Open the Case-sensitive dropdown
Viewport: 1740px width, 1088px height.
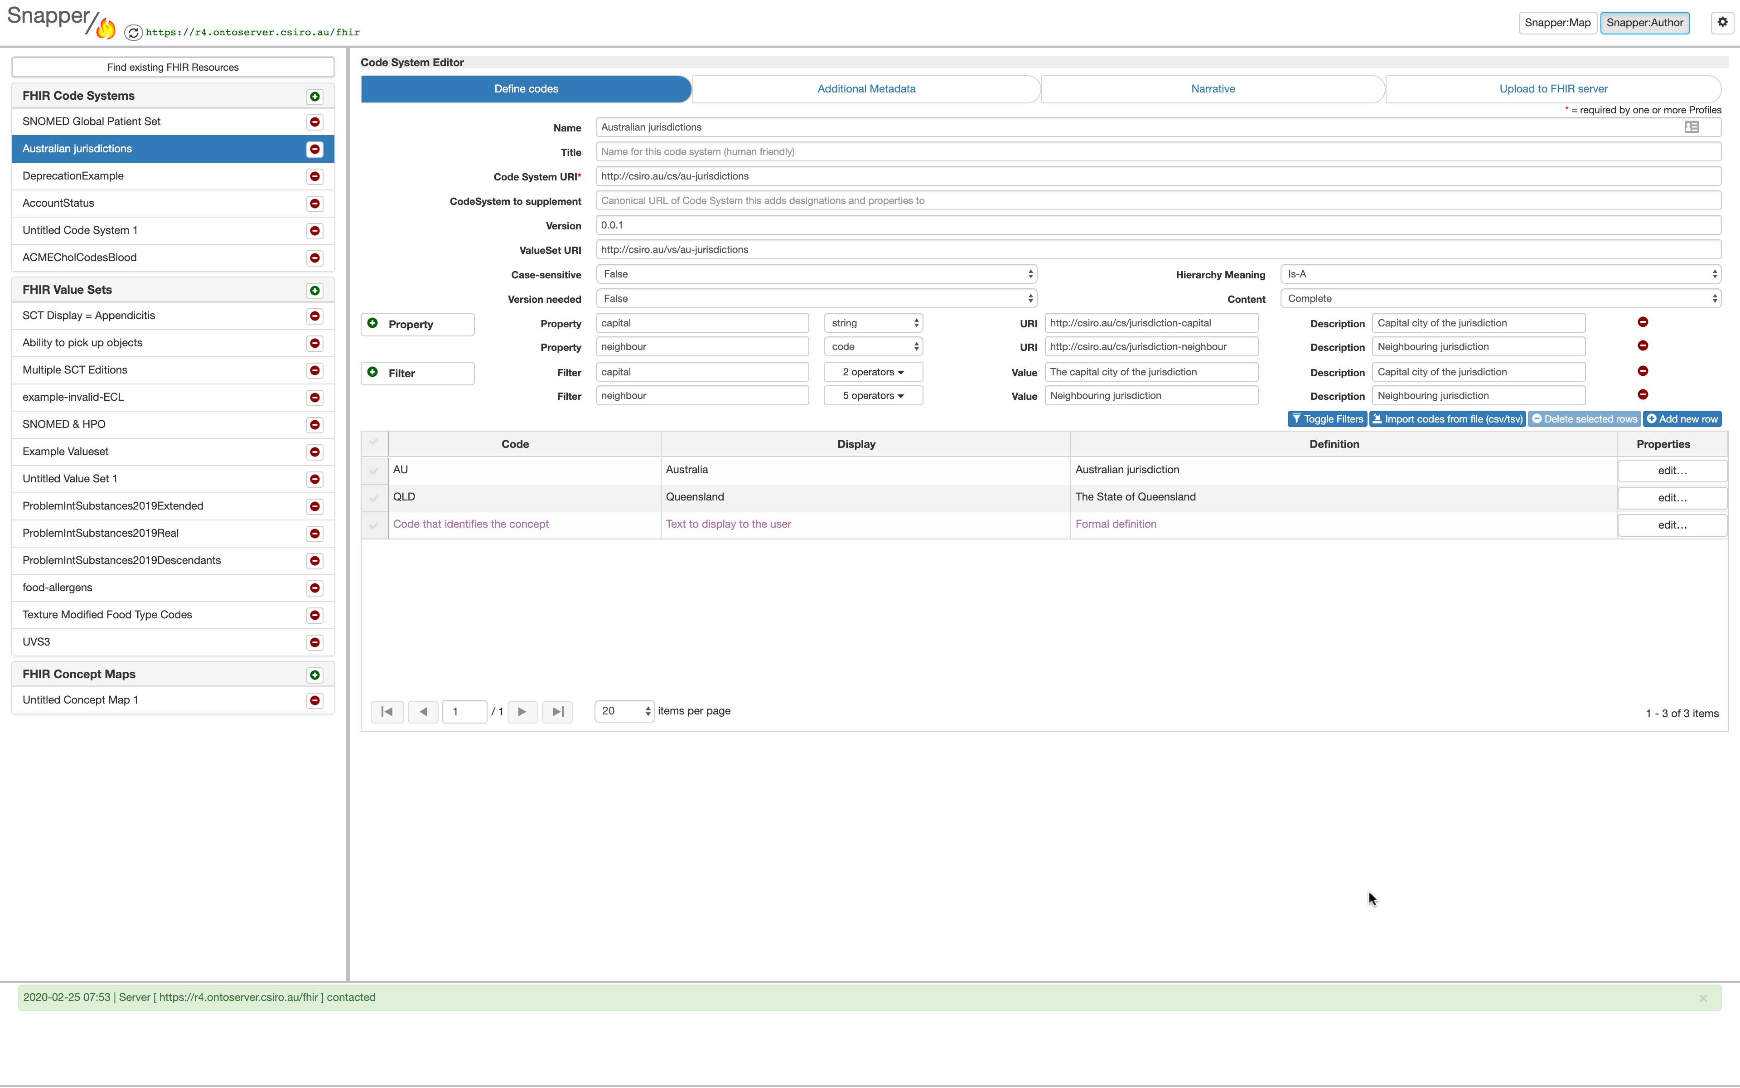(815, 274)
